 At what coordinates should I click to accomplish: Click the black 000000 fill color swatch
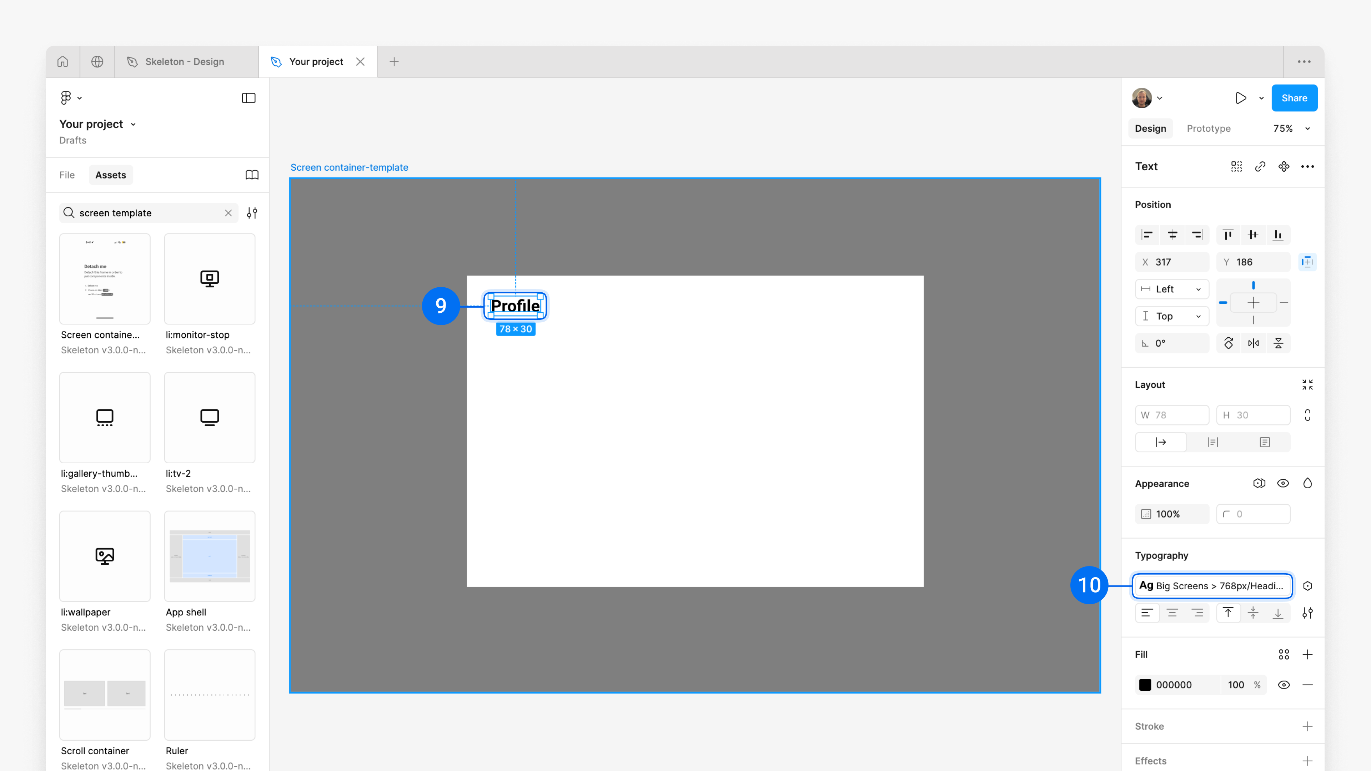tap(1145, 685)
